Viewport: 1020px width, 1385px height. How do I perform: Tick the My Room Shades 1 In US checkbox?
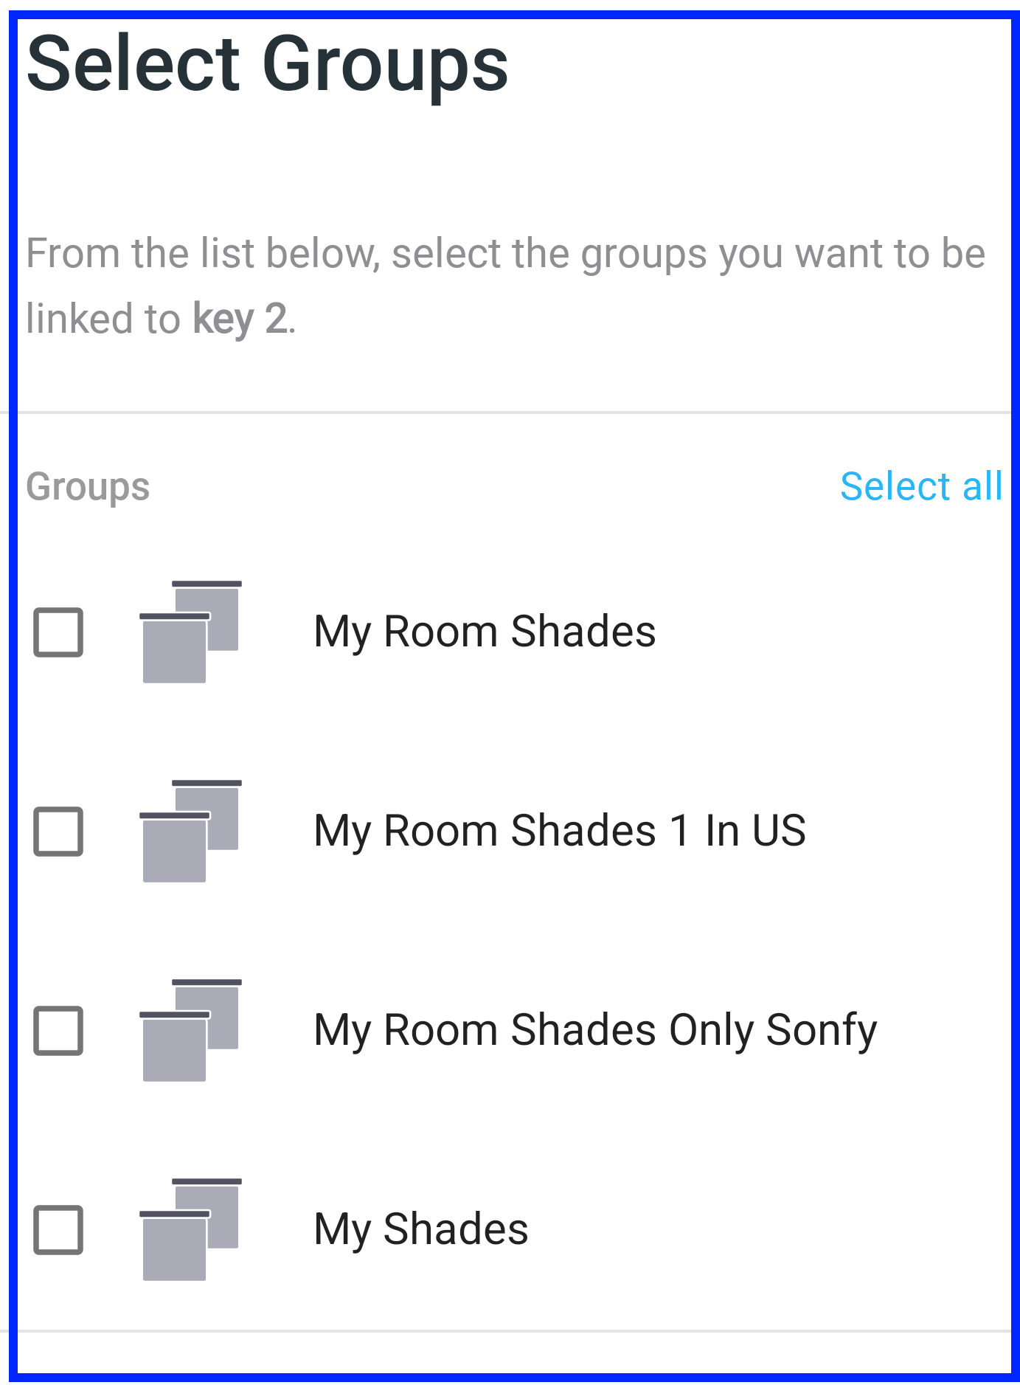58,832
